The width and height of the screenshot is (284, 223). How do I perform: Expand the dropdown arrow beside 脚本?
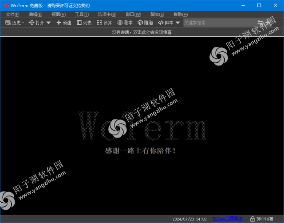tap(178, 23)
